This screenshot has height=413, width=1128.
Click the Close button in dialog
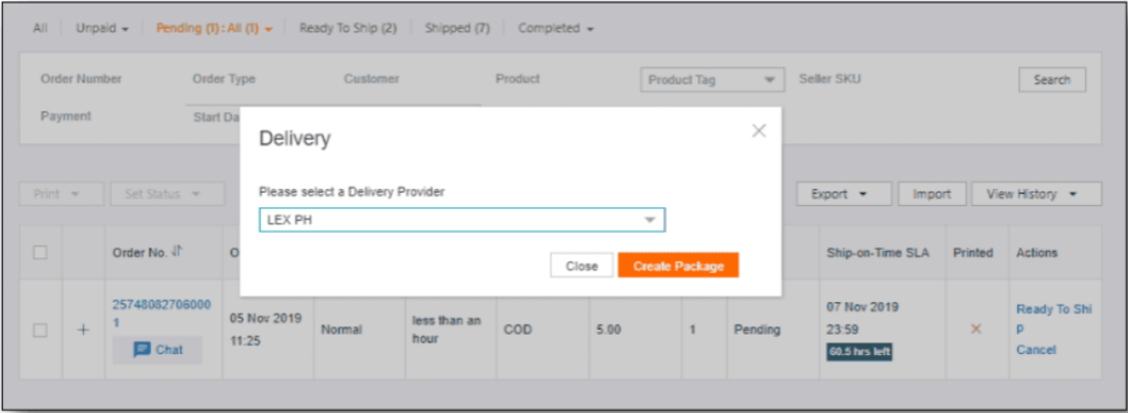pyautogui.click(x=582, y=266)
